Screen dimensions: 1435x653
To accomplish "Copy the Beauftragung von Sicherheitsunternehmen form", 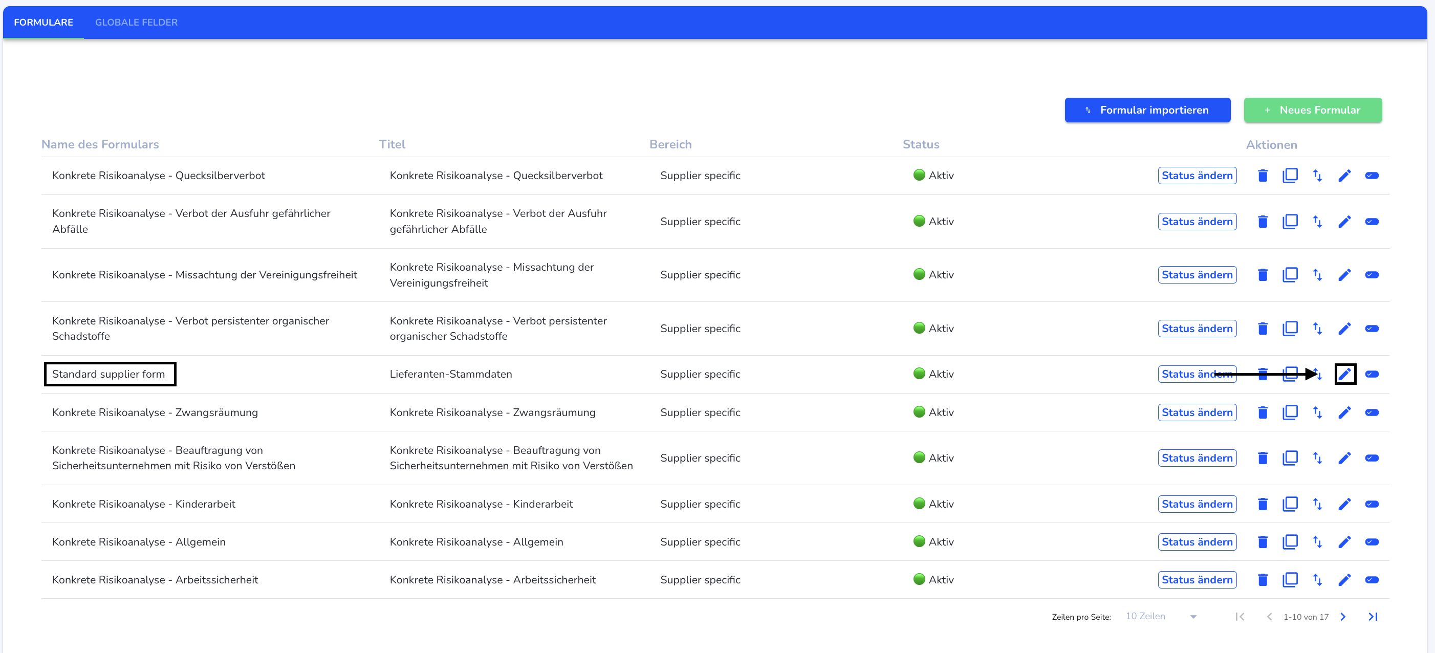I will pyautogui.click(x=1290, y=458).
